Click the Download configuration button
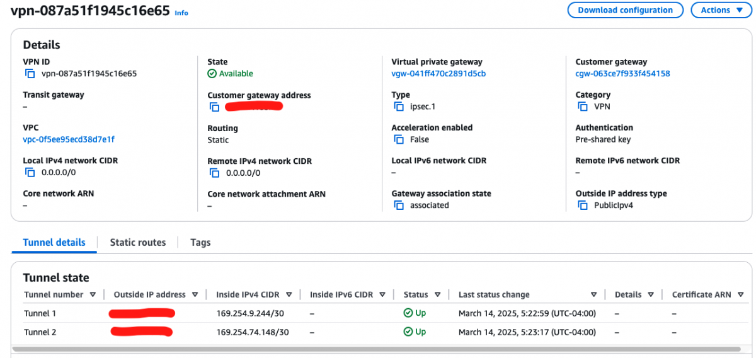Image resolution: width=756 pixels, height=358 pixels. [625, 10]
